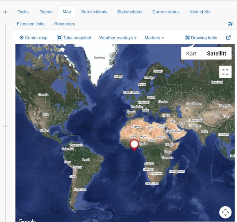
Task: Click the plus icon to add new item
Action: pyautogui.click(x=5, y=12)
